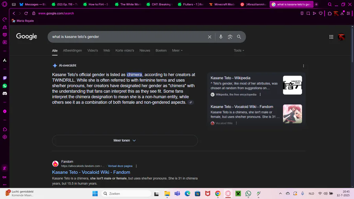This screenshot has width=354, height=199.
Task: Open the browser extensions cube icon
Action: 330,13
